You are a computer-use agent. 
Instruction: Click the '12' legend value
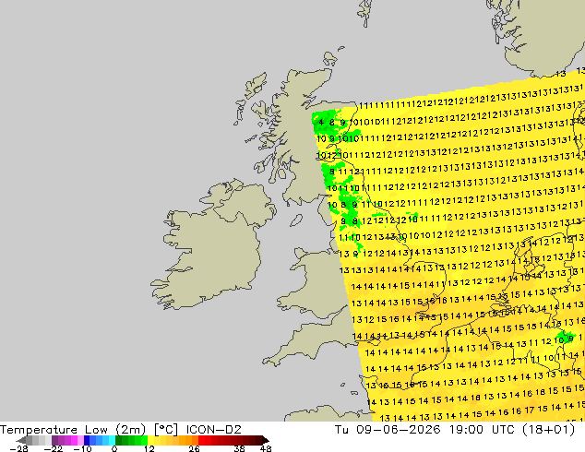(x=149, y=448)
